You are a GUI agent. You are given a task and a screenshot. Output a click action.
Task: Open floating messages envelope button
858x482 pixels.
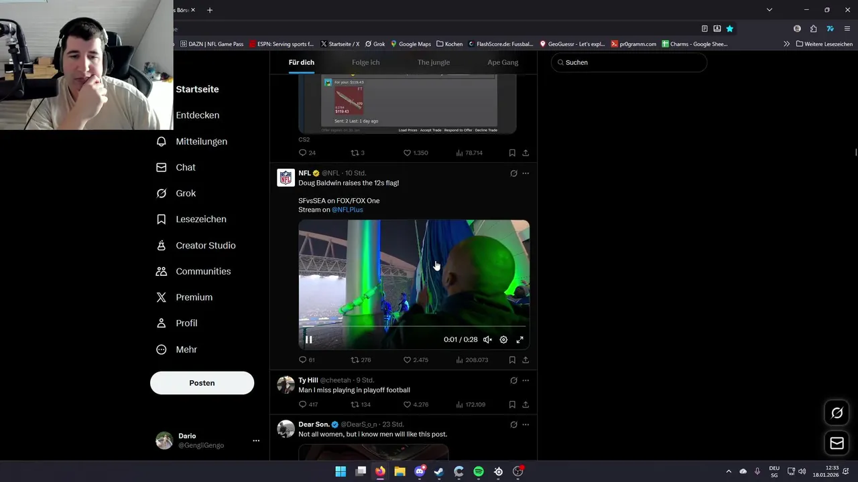click(837, 443)
